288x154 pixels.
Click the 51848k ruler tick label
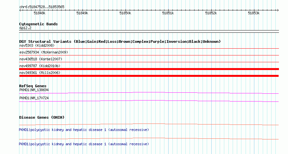(x=39, y=13)
